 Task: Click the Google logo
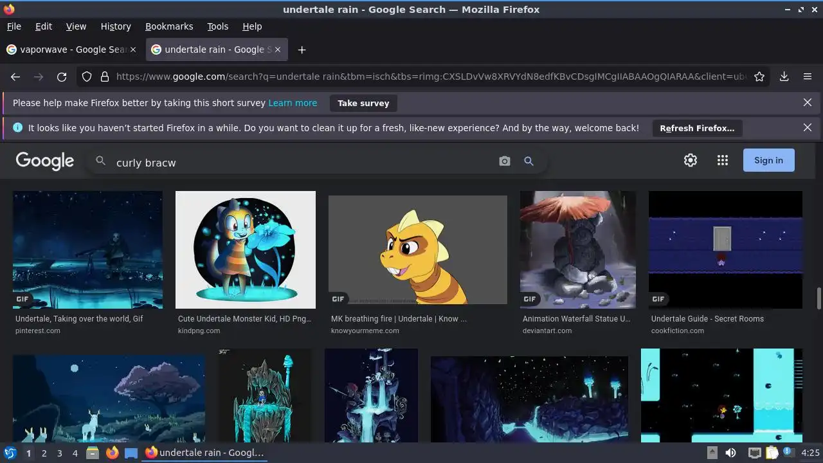(45, 161)
